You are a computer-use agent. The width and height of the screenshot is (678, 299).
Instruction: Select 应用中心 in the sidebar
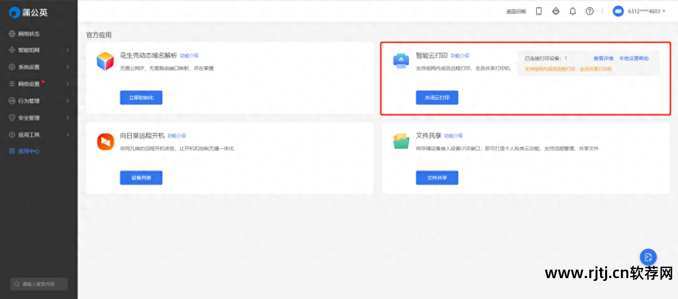28,151
